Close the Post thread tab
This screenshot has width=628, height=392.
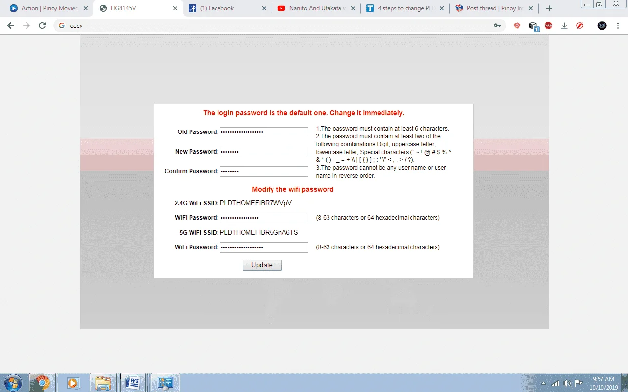[x=530, y=8]
